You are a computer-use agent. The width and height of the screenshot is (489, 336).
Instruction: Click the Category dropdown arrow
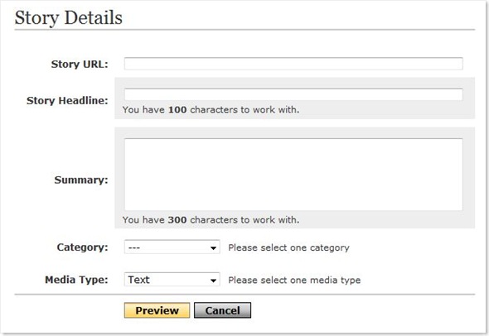click(213, 248)
